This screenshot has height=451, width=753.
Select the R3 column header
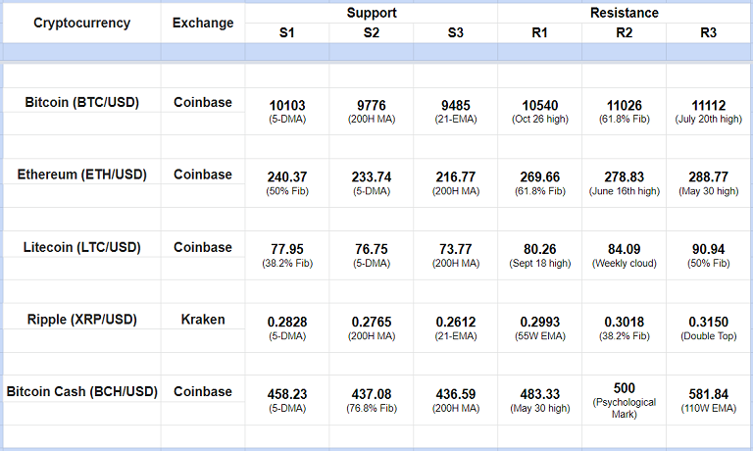pos(708,32)
